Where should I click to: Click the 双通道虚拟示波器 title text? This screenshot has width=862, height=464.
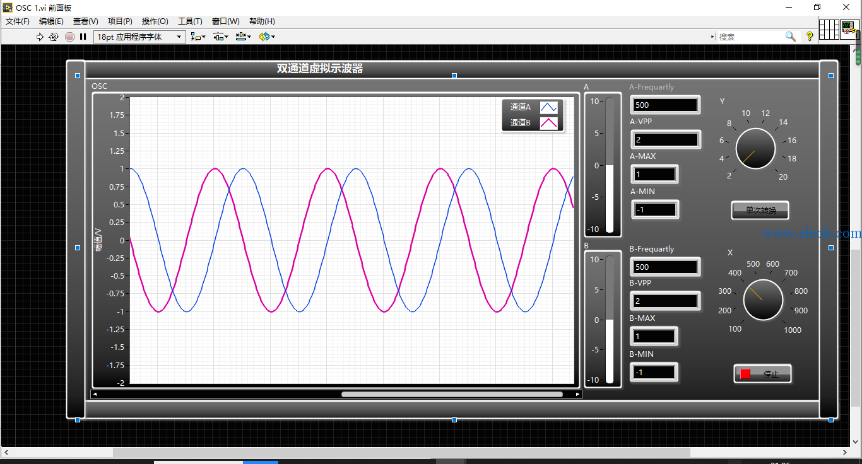click(x=320, y=69)
